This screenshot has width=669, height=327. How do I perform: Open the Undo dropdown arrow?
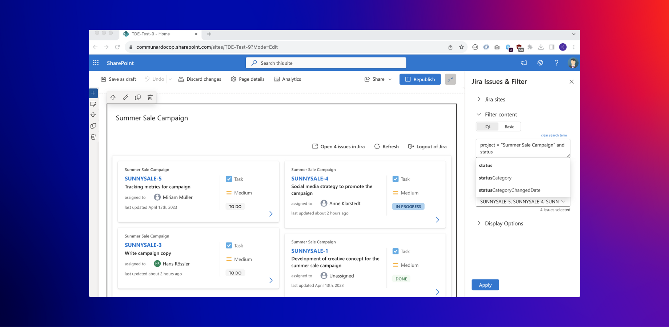(170, 79)
